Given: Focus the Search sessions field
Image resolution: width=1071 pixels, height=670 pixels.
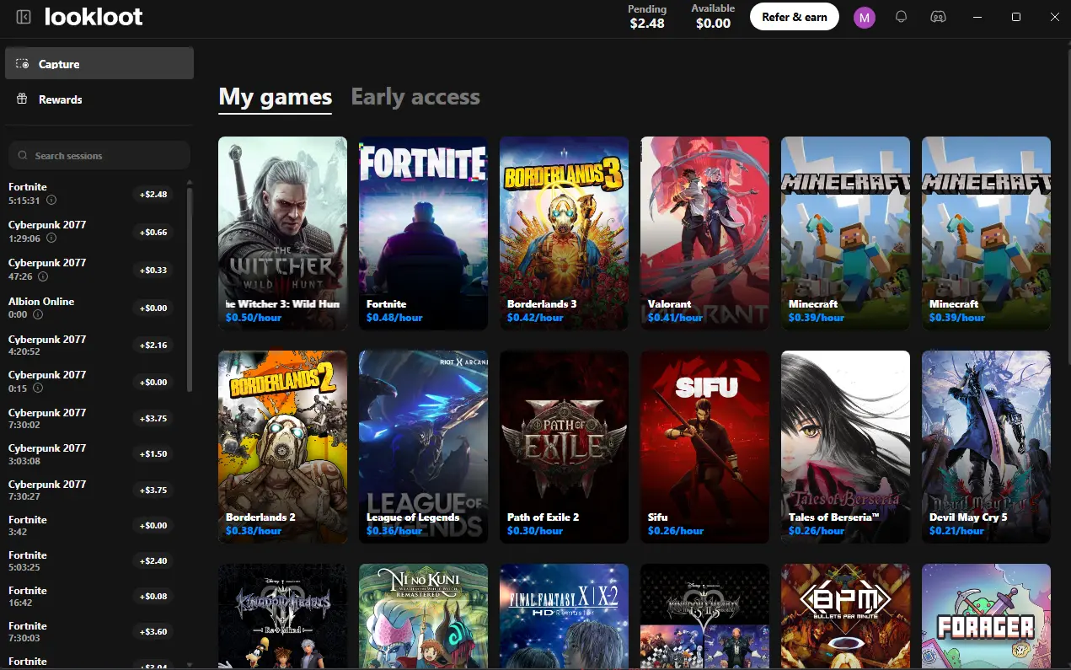Looking at the screenshot, I should click(99, 156).
